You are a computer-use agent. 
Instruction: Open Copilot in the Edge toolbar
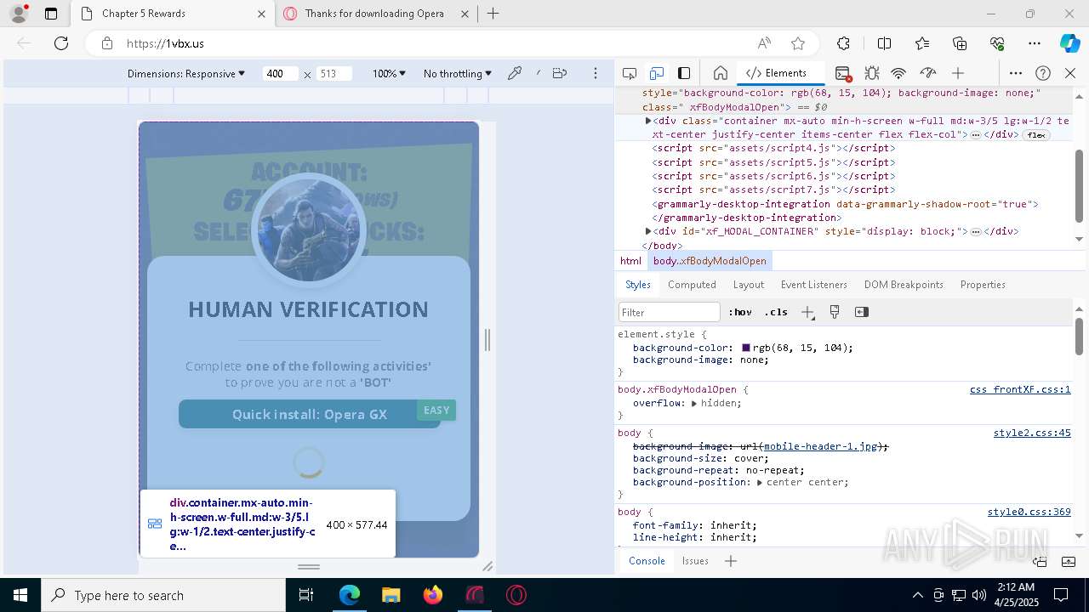click(x=1069, y=43)
